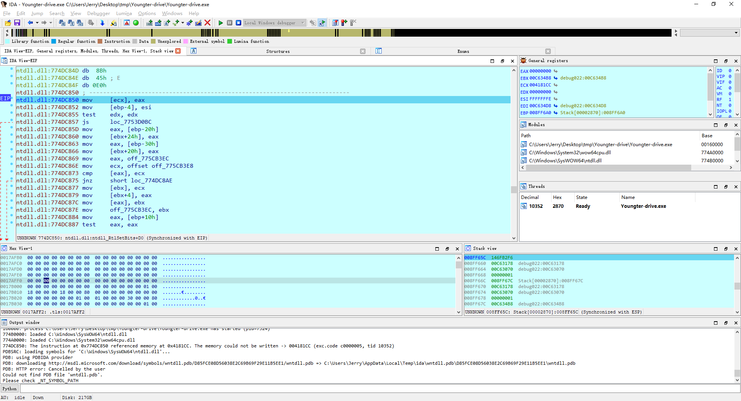Close the Output window panel

[x=736, y=323]
